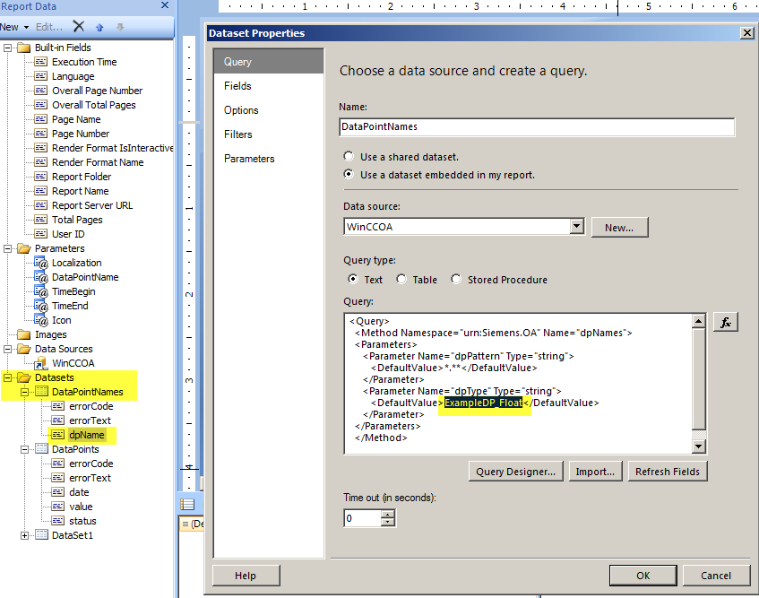This screenshot has width=759, height=598.
Task: Choose the Stored Procedure query type
Action: [x=456, y=280]
